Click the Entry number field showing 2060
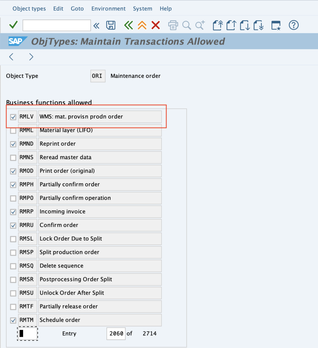The height and width of the screenshot is (348, 318). pos(116,333)
